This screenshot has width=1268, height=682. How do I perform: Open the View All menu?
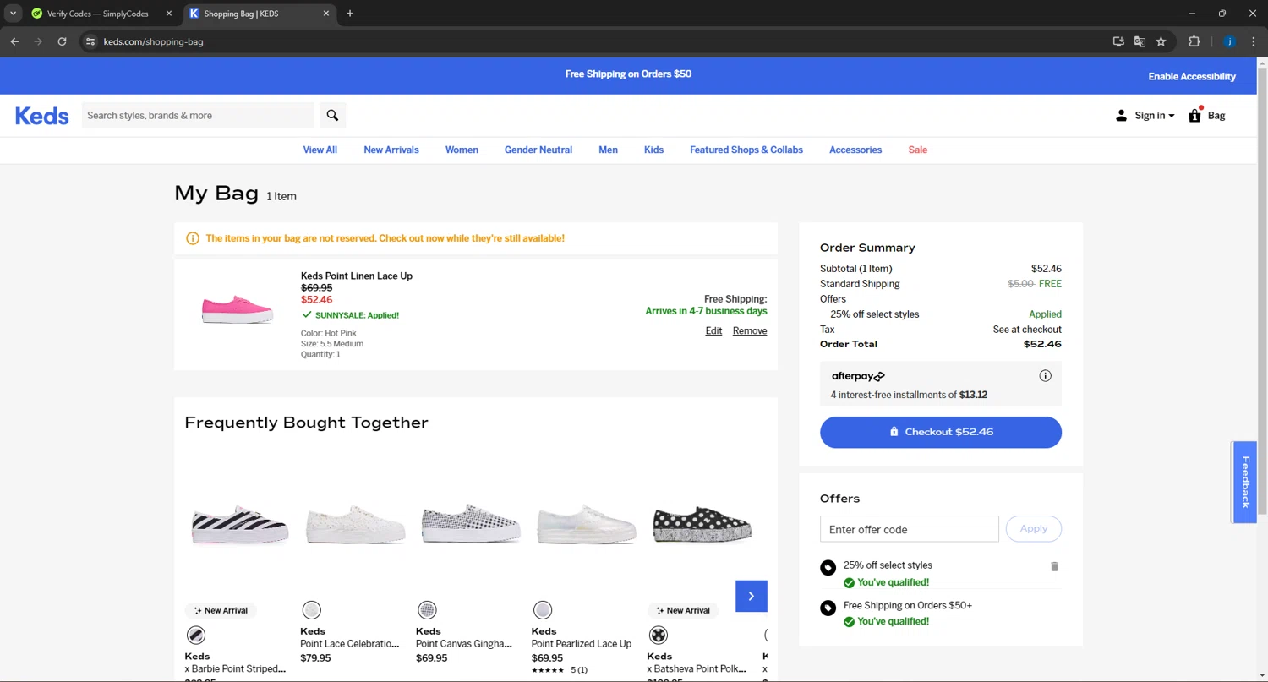coord(320,150)
